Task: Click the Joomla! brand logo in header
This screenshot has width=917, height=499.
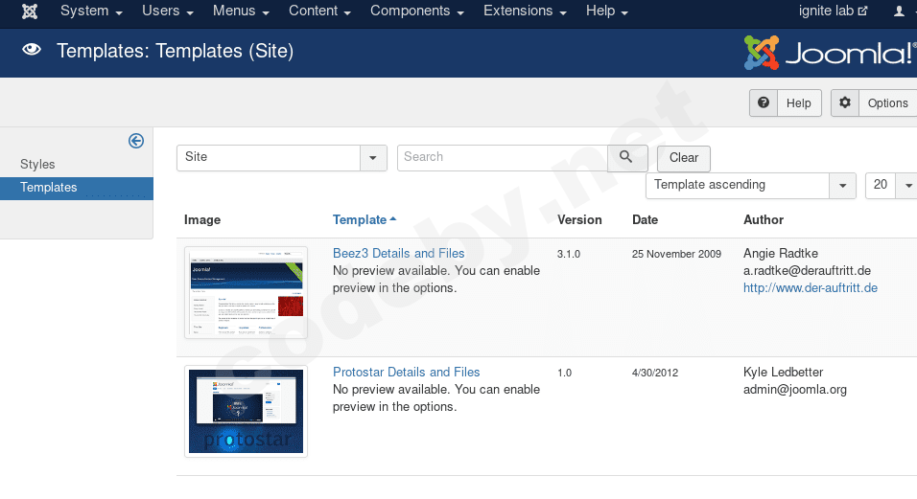Action: point(830,53)
